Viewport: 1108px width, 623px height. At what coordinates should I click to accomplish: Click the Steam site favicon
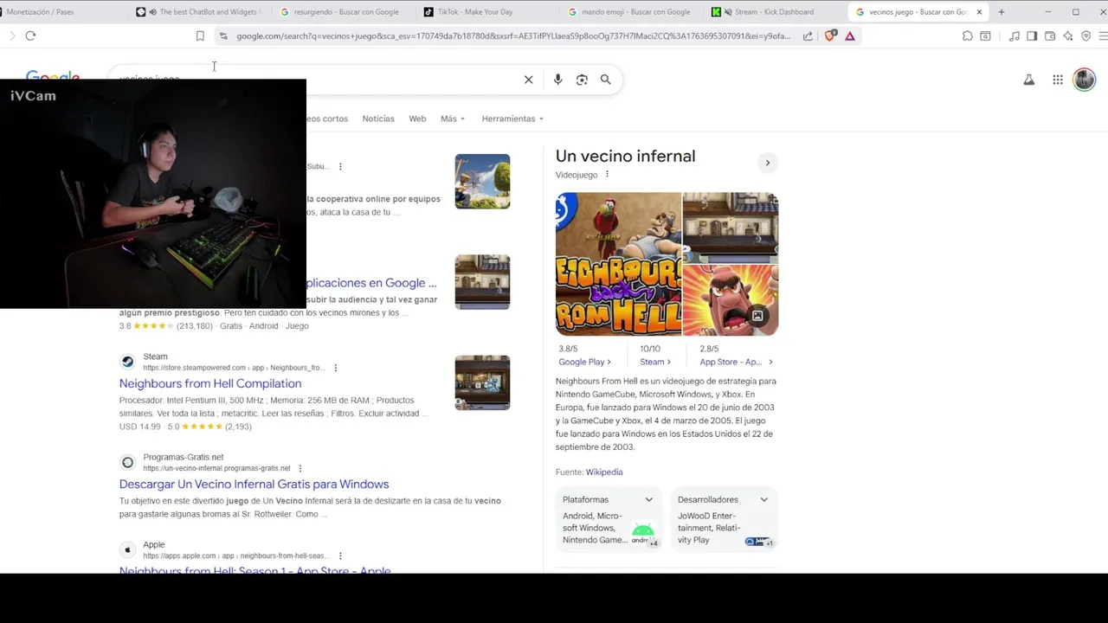tap(127, 362)
